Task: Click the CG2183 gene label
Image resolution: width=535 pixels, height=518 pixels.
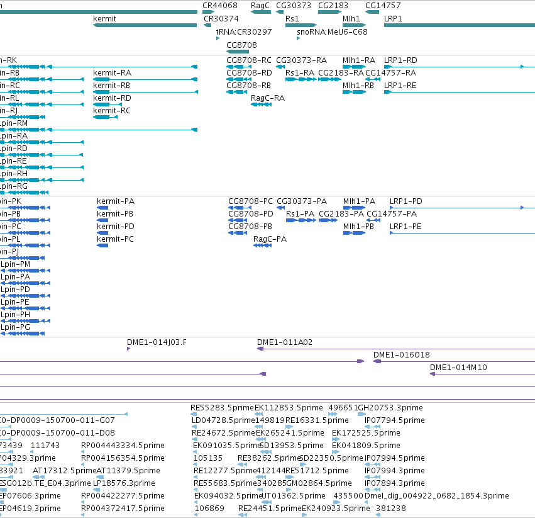Action: tap(333, 6)
